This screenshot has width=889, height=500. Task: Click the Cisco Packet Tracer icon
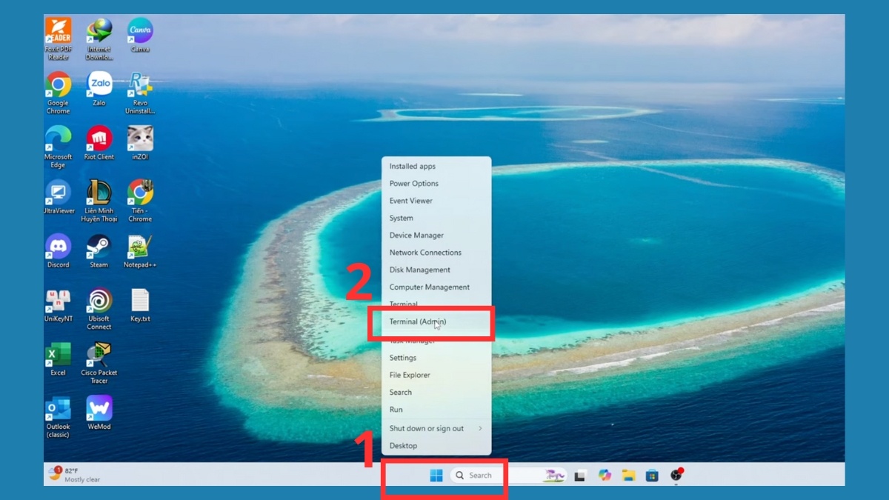click(99, 363)
